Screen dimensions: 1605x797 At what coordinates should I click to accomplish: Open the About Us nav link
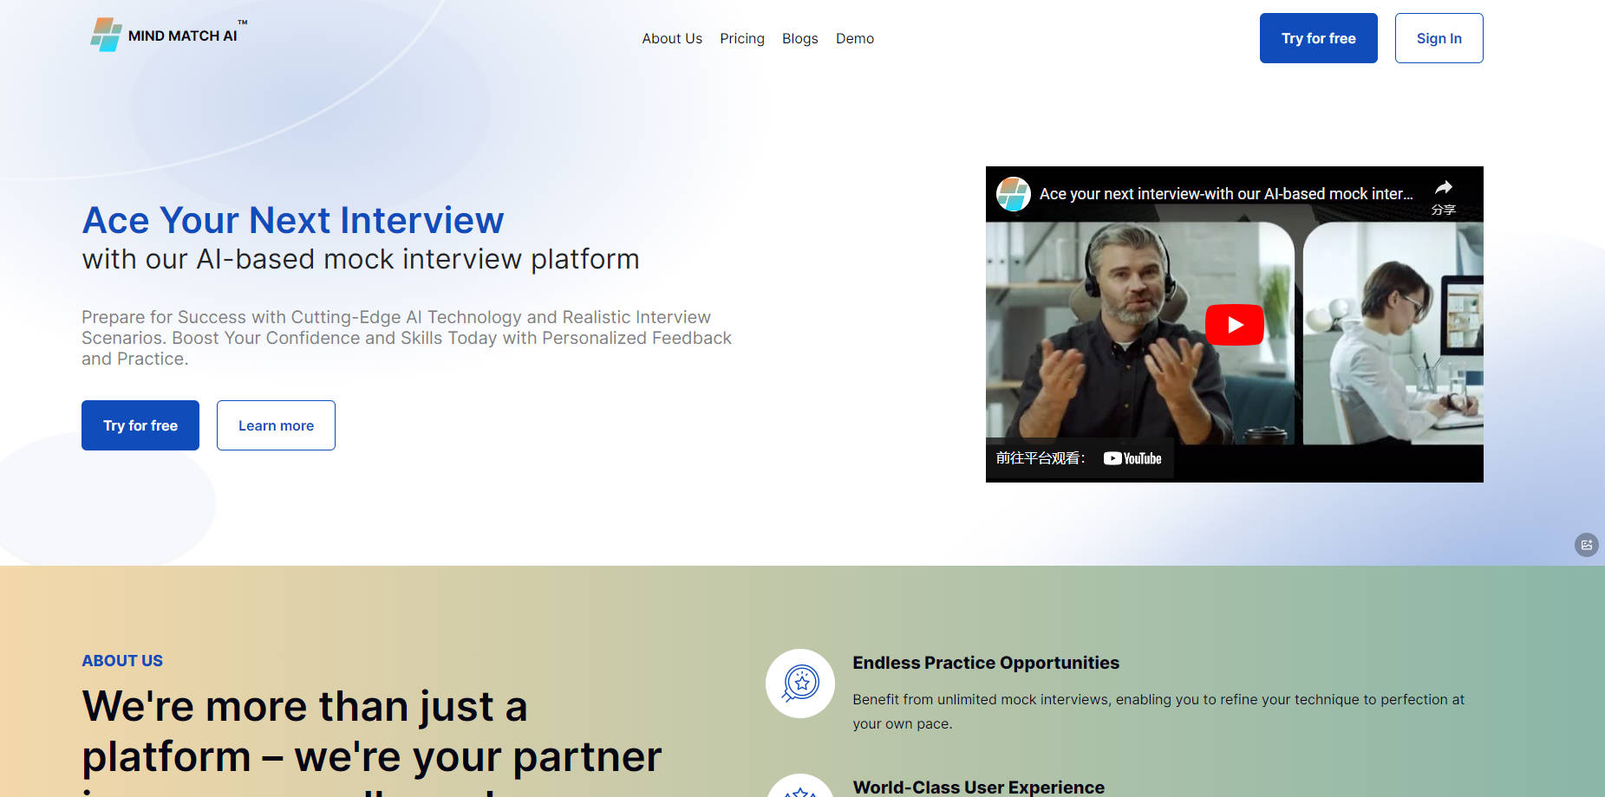click(x=672, y=38)
